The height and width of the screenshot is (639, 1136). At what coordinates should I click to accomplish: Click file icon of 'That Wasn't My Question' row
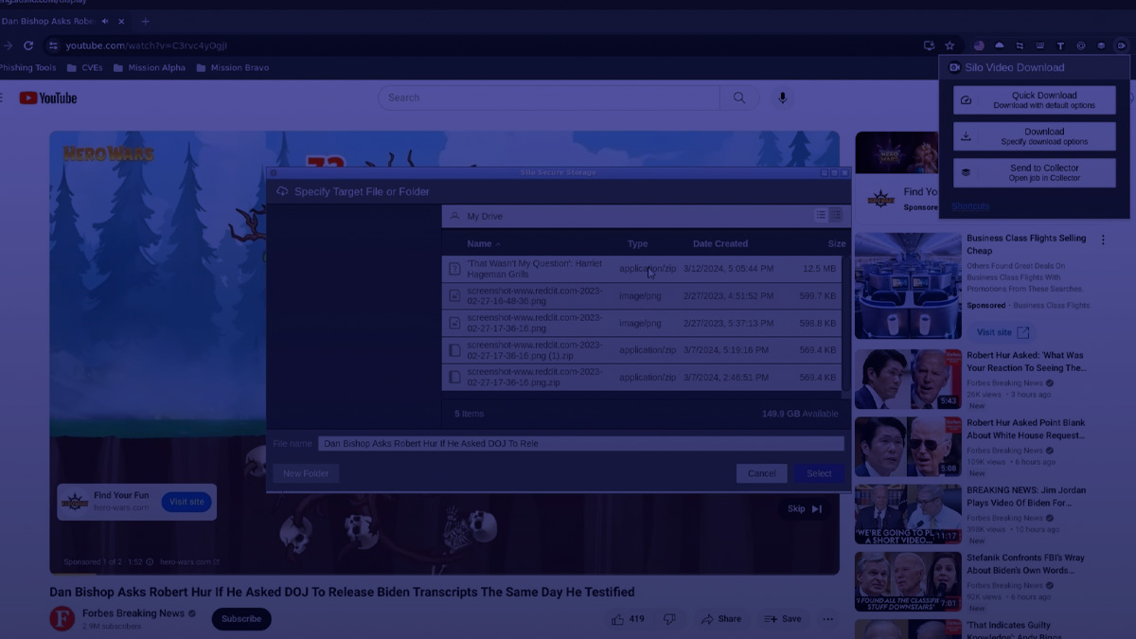click(454, 269)
